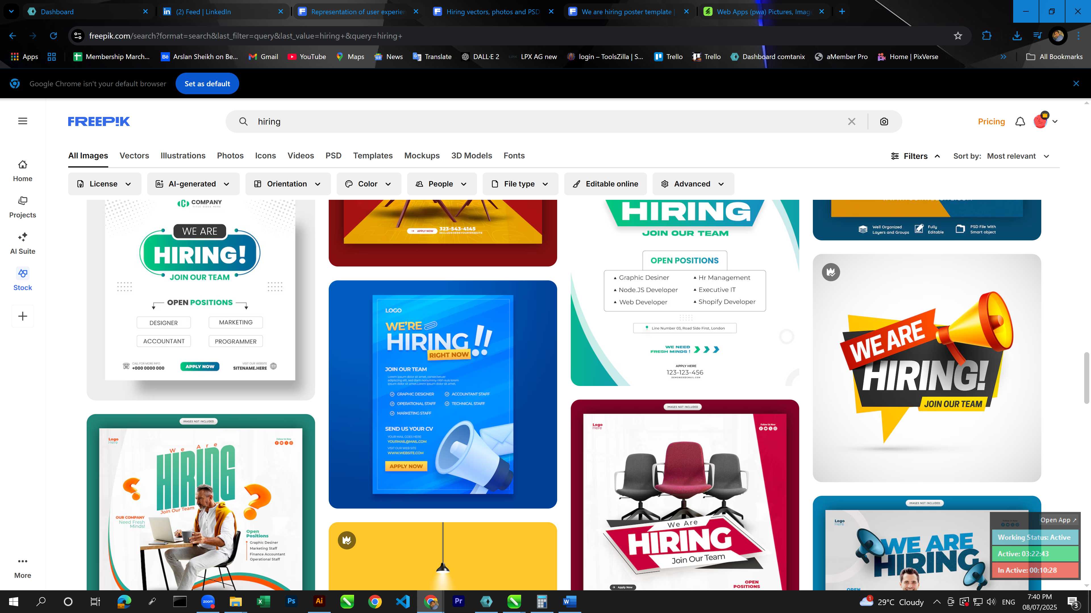Screen dimensions: 1091x613
Task: Expand the Orientation filter dropdown
Action: point(288,184)
